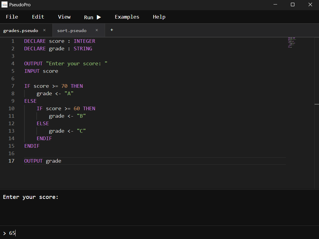Place cursor on INTEGER keyword in line 1
Viewport: 319px width, 239px height.
(x=84, y=41)
